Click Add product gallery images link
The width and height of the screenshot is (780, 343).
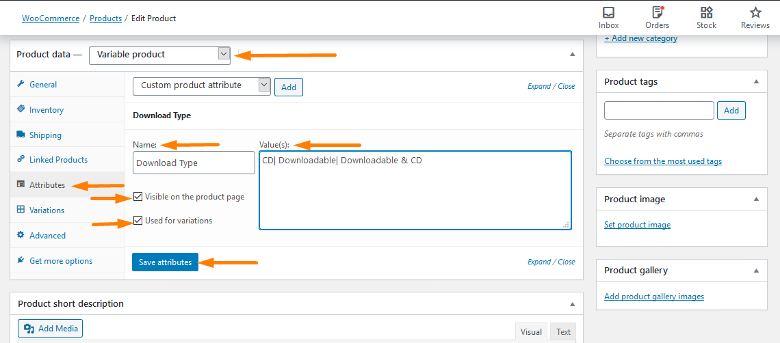tap(654, 297)
